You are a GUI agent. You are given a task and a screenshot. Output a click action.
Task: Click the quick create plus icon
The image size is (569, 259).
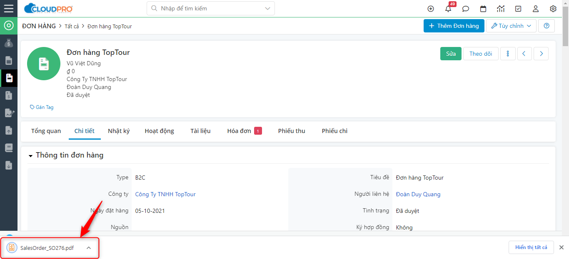[x=431, y=9]
